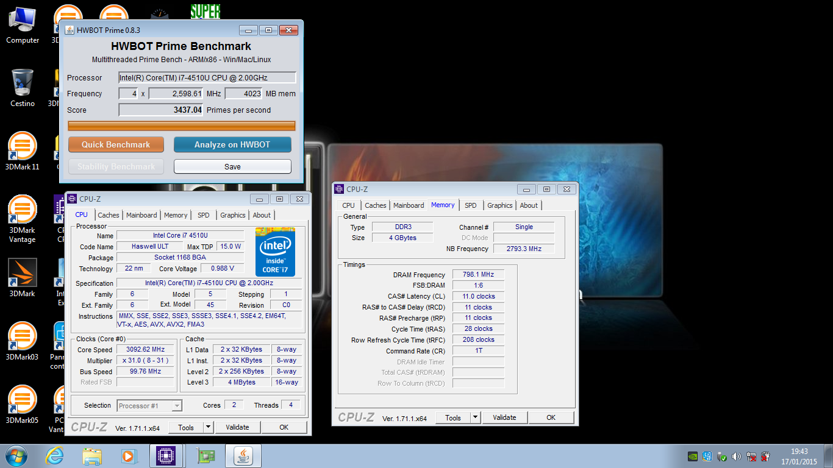Launch 3DMark05 desktop shortcut
This screenshot has width=833, height=468.
[x=23, y=405]
